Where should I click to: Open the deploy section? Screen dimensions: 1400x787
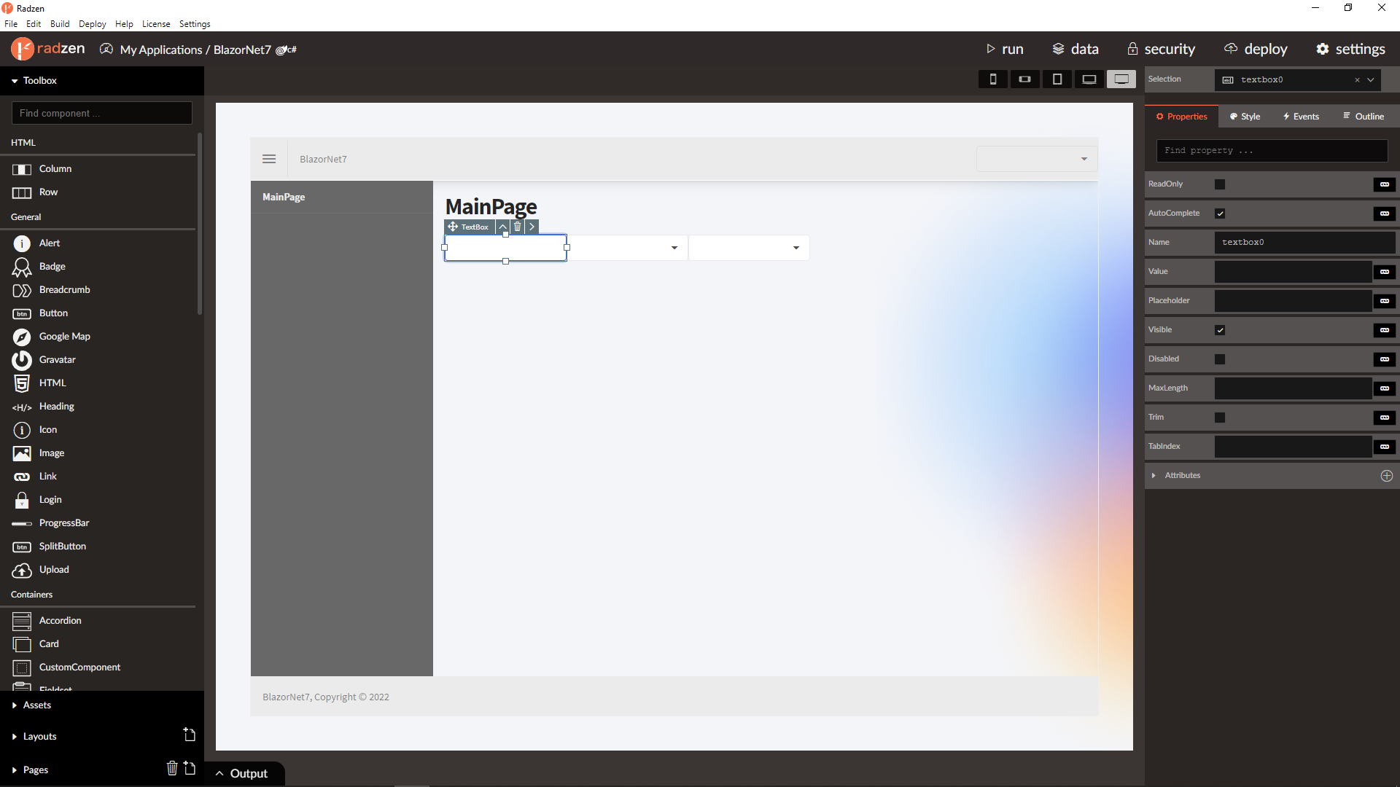pos(1256,50)
